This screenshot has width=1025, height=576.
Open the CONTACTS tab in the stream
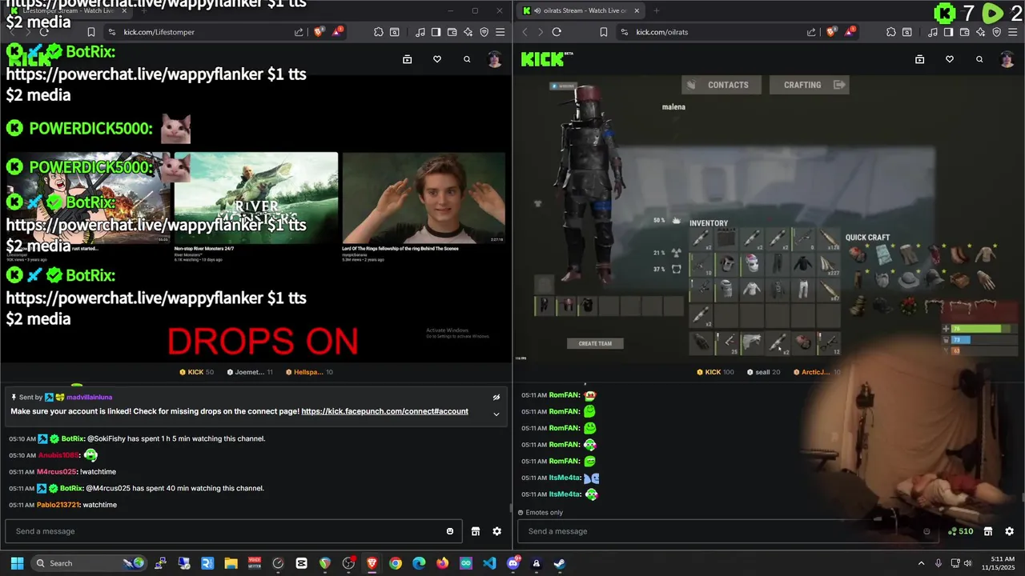pyautogui.click(x=720, y=85)
